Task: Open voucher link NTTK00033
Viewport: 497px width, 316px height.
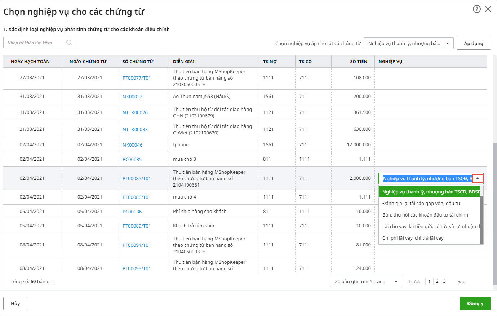Action: tap(135, 129)
